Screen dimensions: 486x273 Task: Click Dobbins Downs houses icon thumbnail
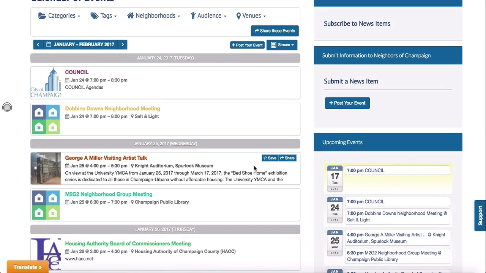coord(46,119)
